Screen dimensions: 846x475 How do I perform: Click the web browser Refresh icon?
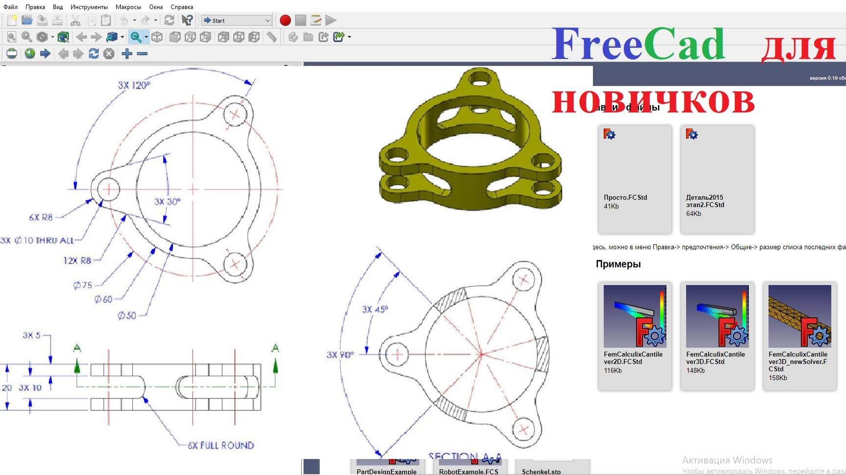(94, 54)
